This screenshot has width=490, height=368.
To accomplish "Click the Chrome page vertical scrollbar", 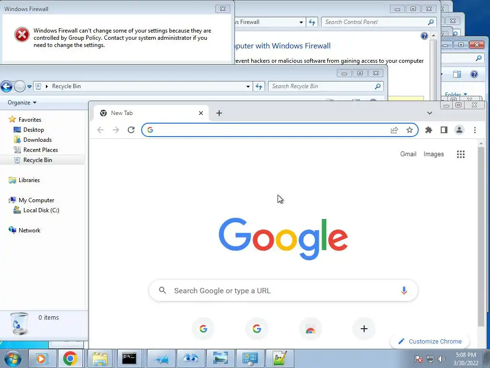I will click(481, 237).
